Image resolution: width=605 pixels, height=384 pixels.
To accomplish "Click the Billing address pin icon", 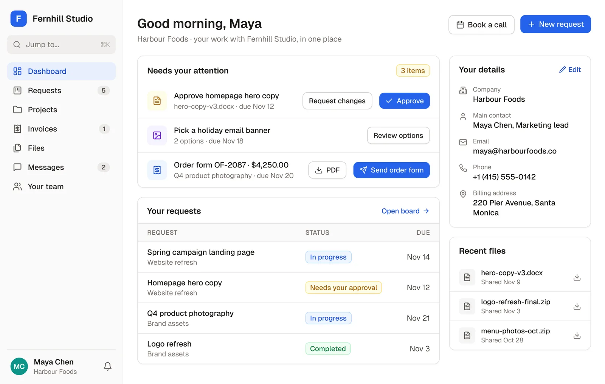I will pos(463,194).
